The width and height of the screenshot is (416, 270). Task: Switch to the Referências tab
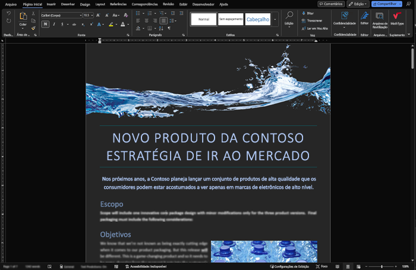pos(118,4)
